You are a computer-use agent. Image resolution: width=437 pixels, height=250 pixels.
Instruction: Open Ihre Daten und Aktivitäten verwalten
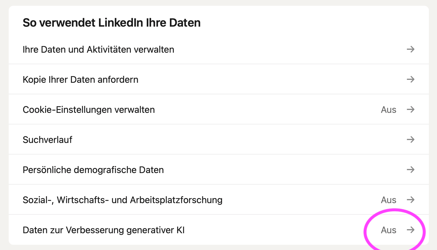[98, 49]
